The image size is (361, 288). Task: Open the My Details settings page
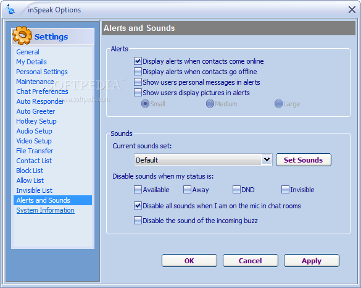tap(31, 62)
